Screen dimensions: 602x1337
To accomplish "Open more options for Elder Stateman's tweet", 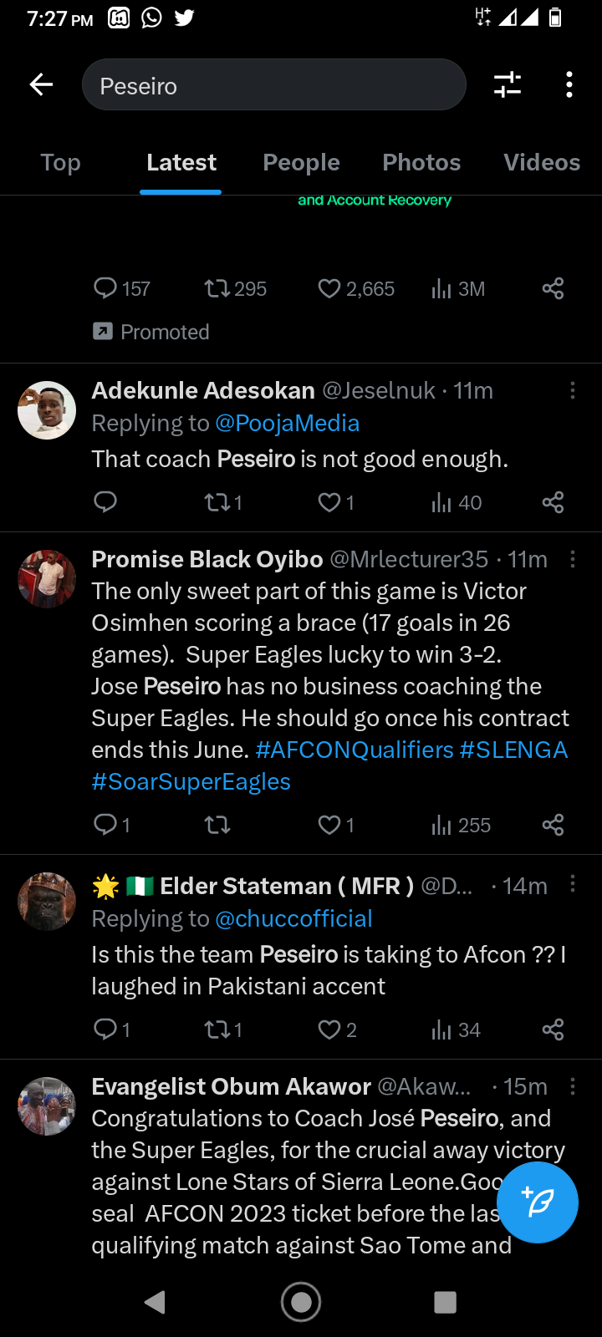I will (573, 884).
